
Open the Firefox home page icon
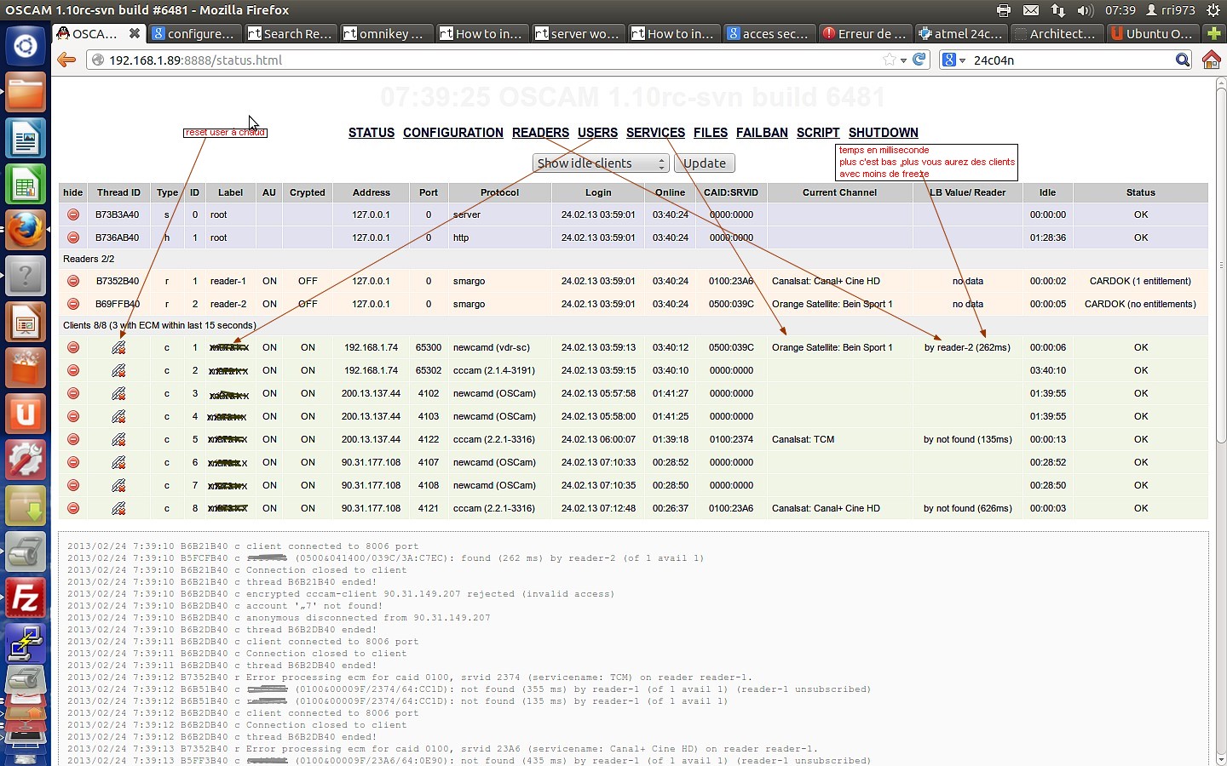[x=1211, y=60]
